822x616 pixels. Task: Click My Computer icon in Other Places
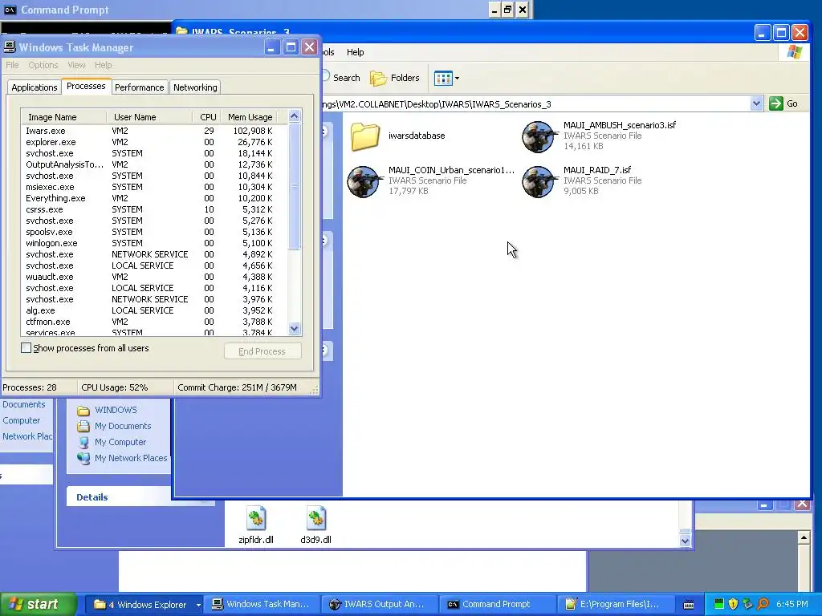(83, 442)
